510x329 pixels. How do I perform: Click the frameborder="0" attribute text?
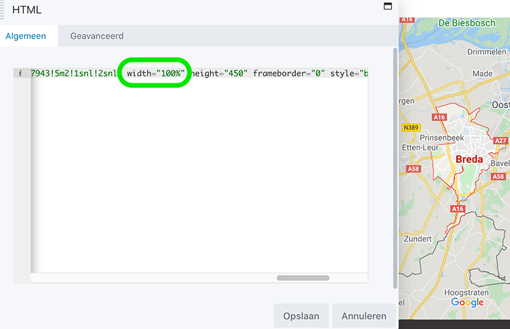click(x=289, y=73)
